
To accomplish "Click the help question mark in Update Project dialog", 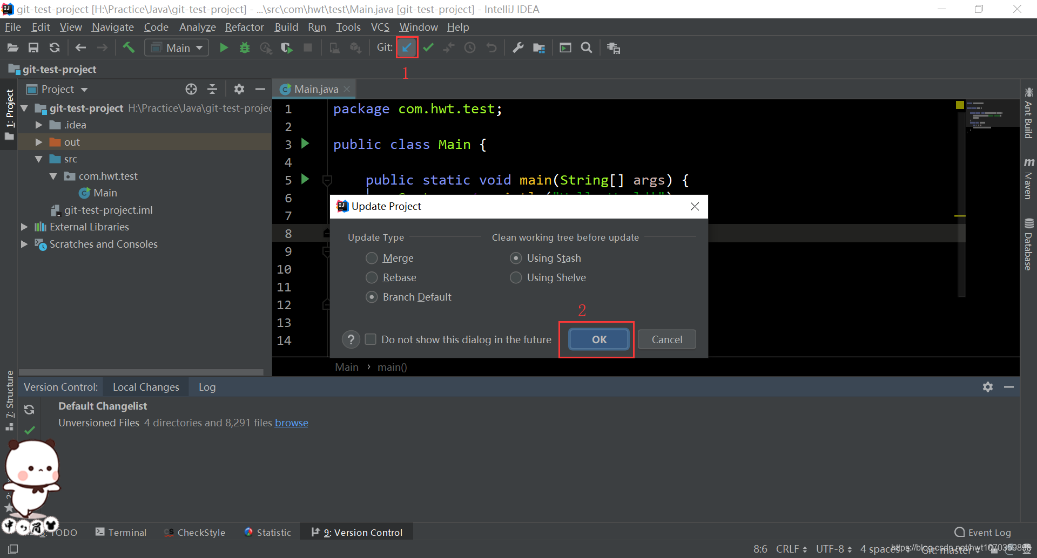I will click(351, 339).
